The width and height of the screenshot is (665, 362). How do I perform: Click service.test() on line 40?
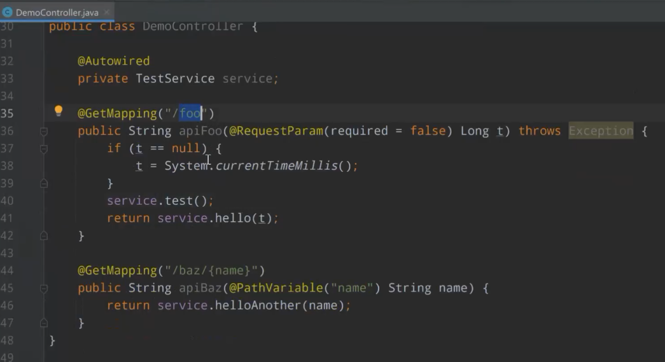pyautogui.click(x=157, y=200)
